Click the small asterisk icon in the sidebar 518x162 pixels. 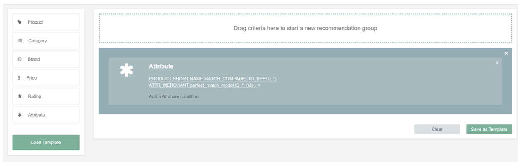[19, 115]
